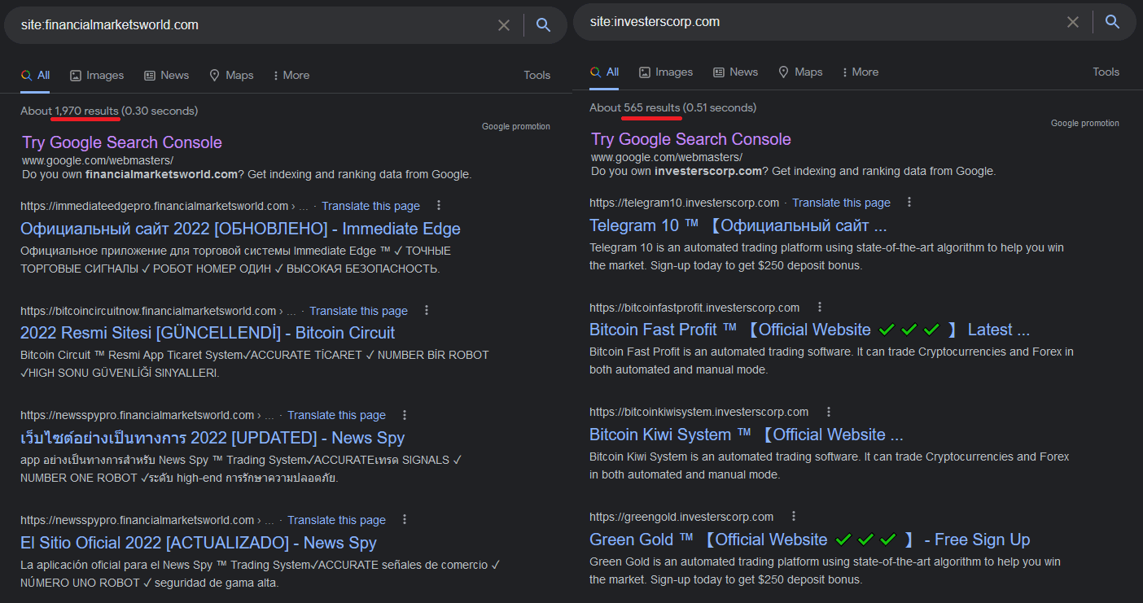Open the Telegram 10 result title
This screenshot has height=603, width=1143.
[738, 225]
